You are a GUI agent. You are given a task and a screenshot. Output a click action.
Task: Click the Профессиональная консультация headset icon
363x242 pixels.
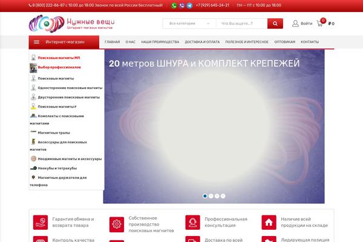(x=192, y=222)
